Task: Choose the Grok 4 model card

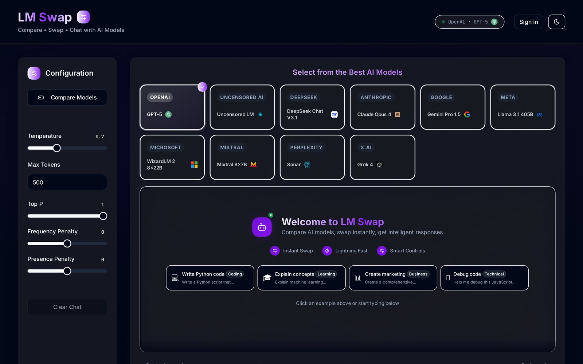Action: pyautogui.click(x=382, y=157)
